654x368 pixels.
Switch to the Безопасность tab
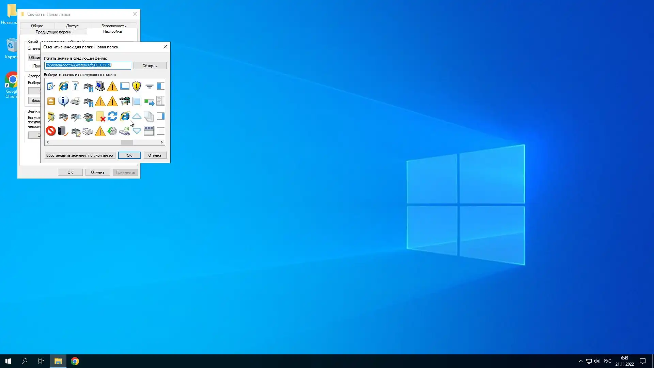(x=113, y=26)
